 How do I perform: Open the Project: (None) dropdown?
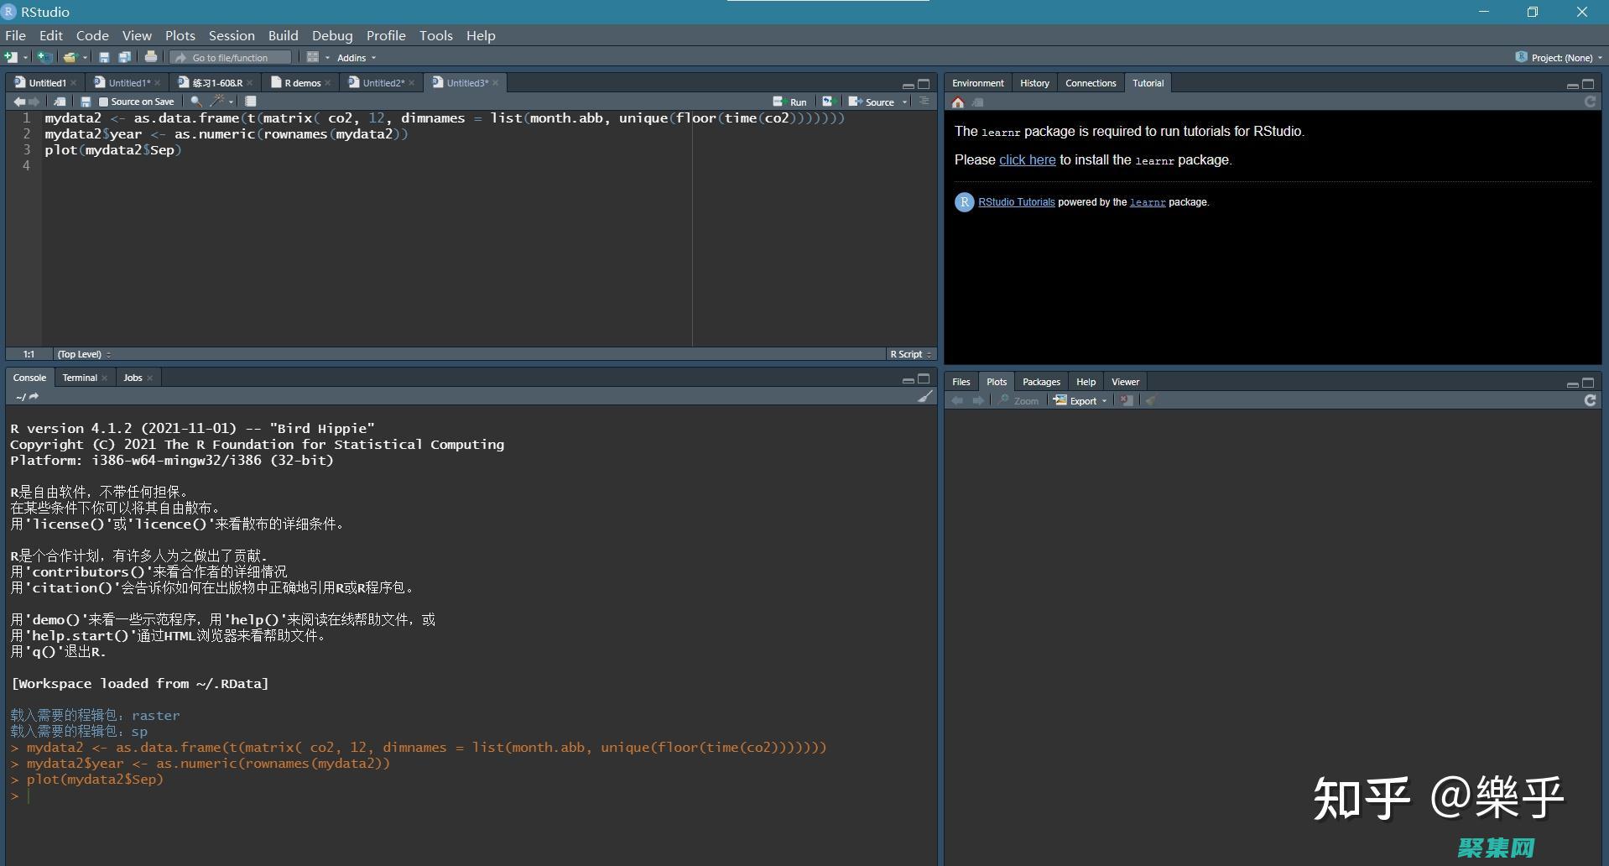tap(1560, 58)
